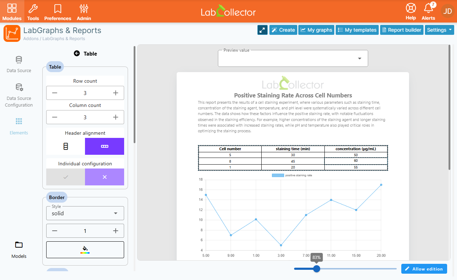
Task: Open the Modules menu
Action: click(12, 12)
